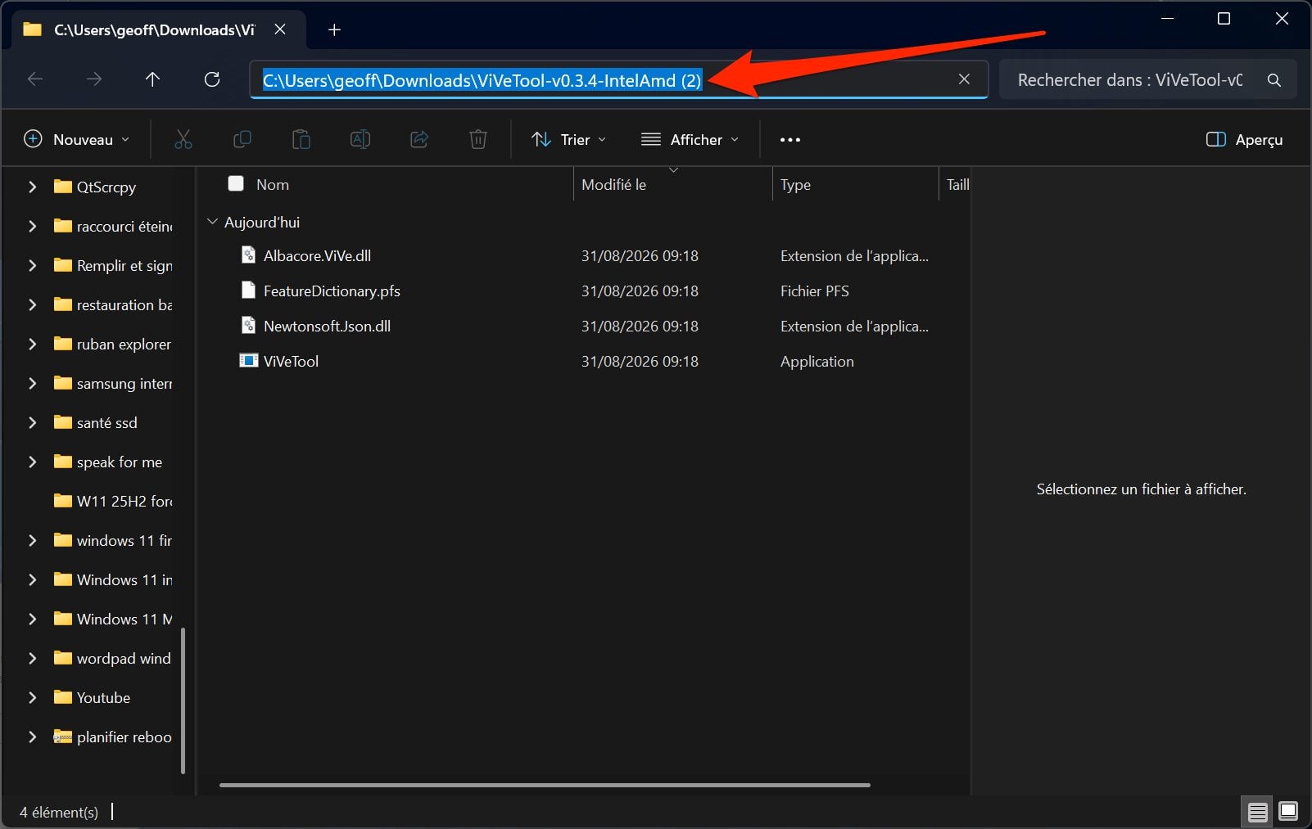Screen dimensions: 1312x829
Task: Select the planifier reboo folder icon
Action: pyautogui.click(x=63, y=737)
